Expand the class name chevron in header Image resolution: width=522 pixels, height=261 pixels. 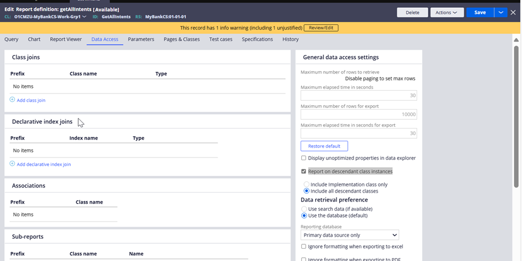pos(84,17)
